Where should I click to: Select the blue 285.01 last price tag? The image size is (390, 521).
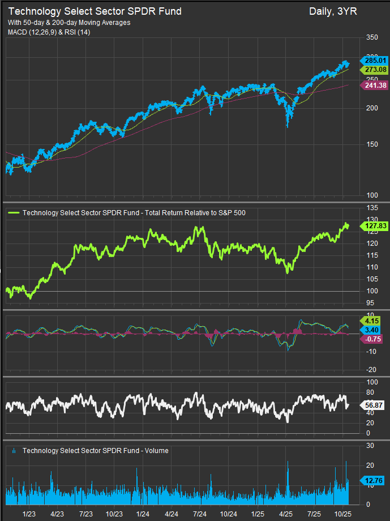(375, 60)
